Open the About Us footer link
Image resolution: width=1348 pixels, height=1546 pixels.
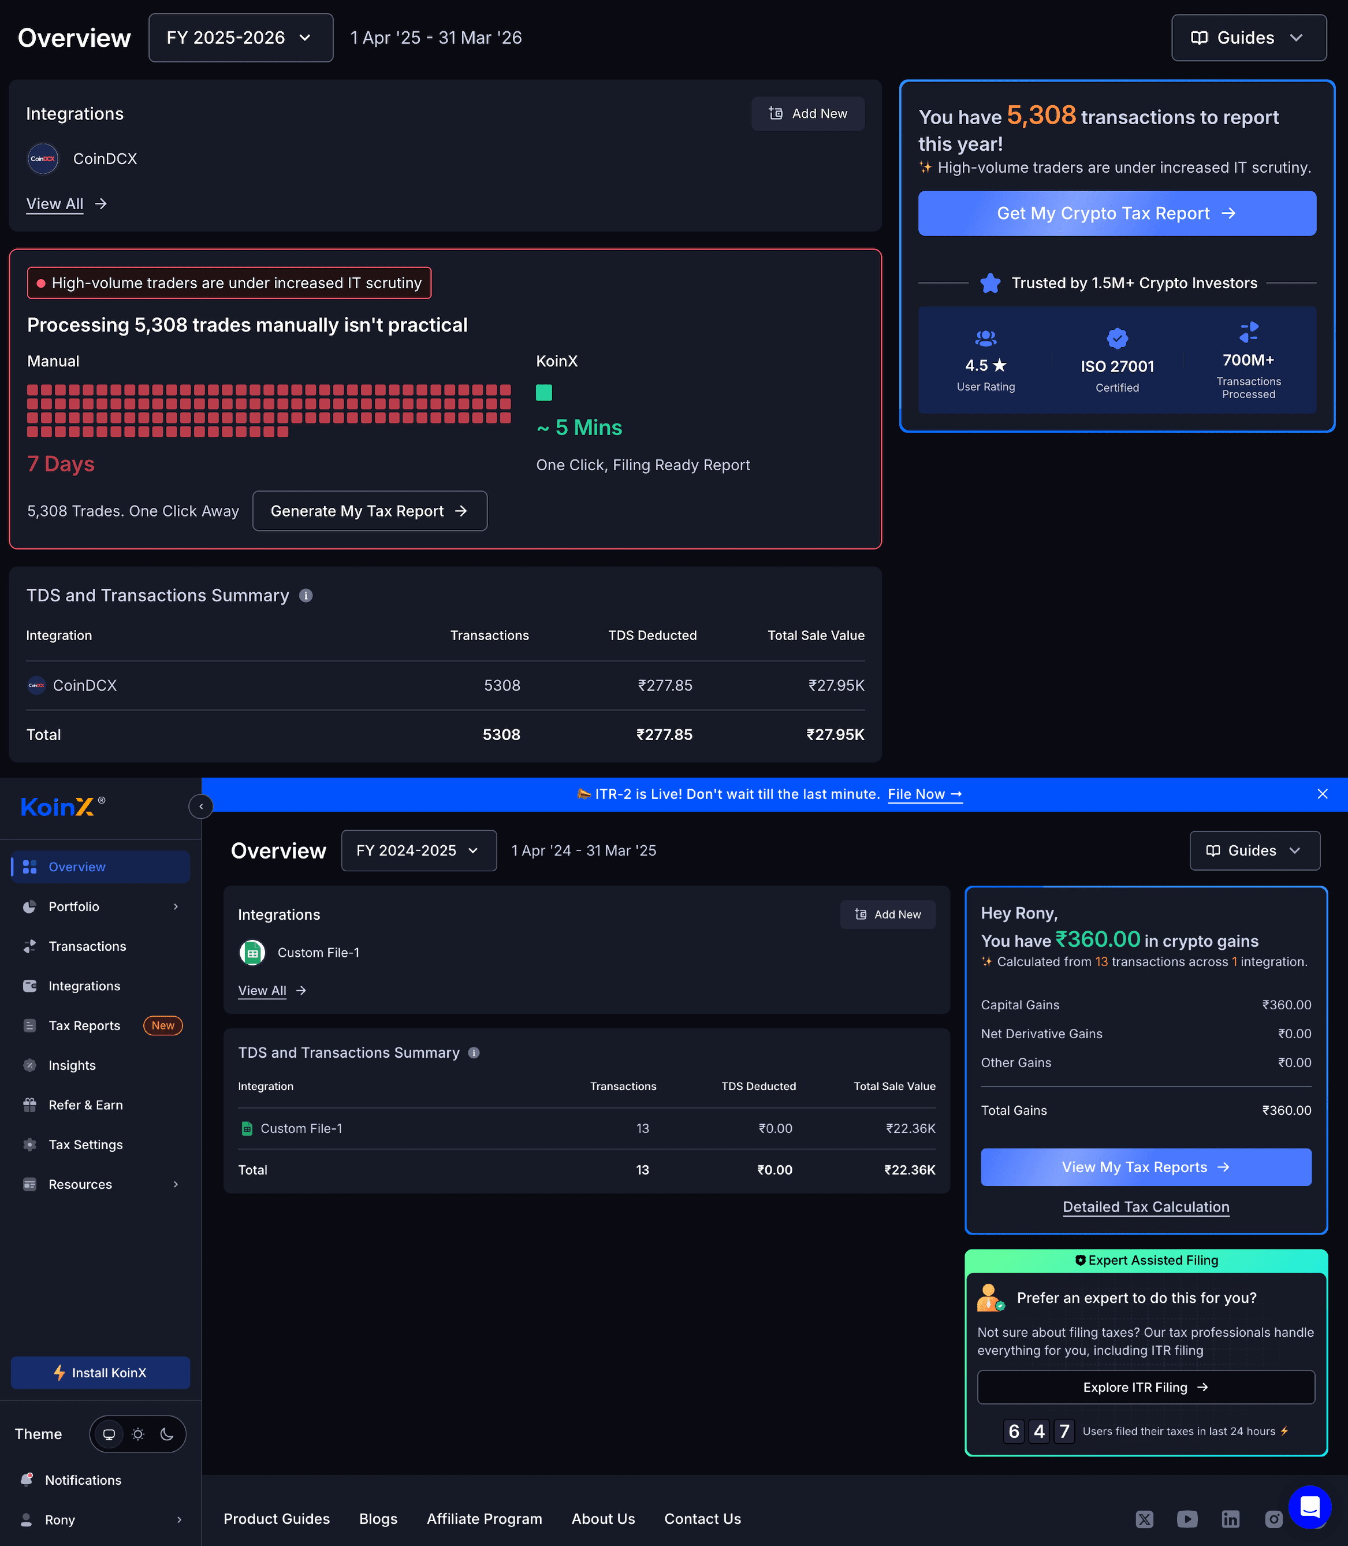(604, 1519)
